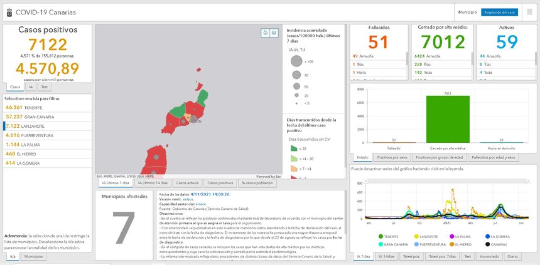Click the Canarias government logo icon
The image size is (540, 265).
(x=8, y=12)
